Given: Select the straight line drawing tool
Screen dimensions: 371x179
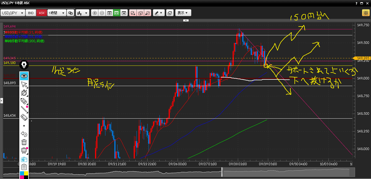Looking at the screenshot, I should [x=24, y=109].
